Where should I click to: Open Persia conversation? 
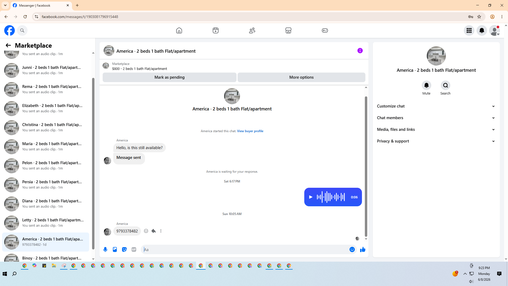point(46,185)
